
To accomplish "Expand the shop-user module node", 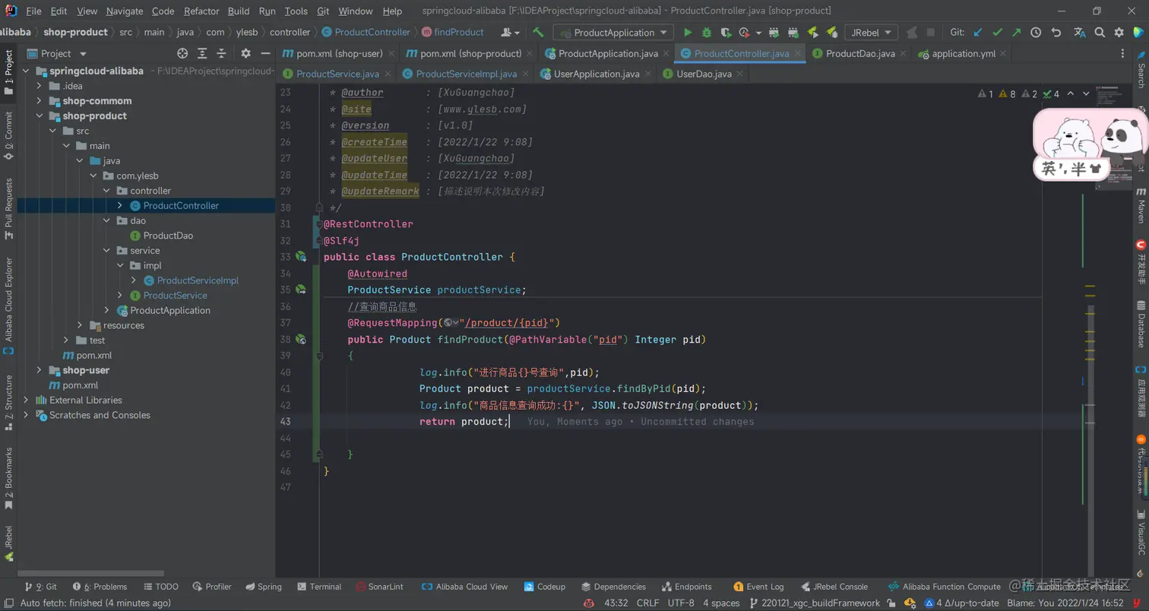I will (x=40, y=370).
